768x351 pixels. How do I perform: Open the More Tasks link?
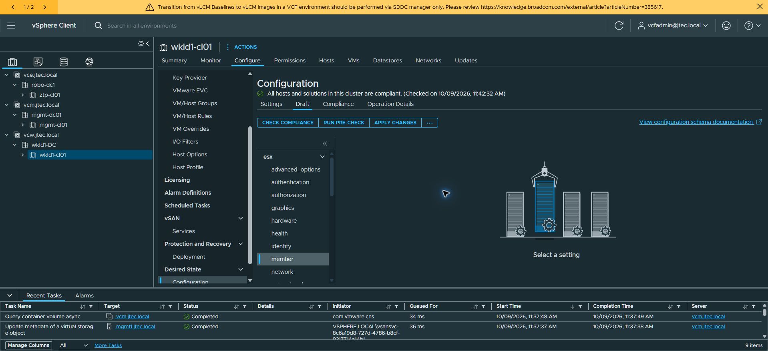(108, 345)
